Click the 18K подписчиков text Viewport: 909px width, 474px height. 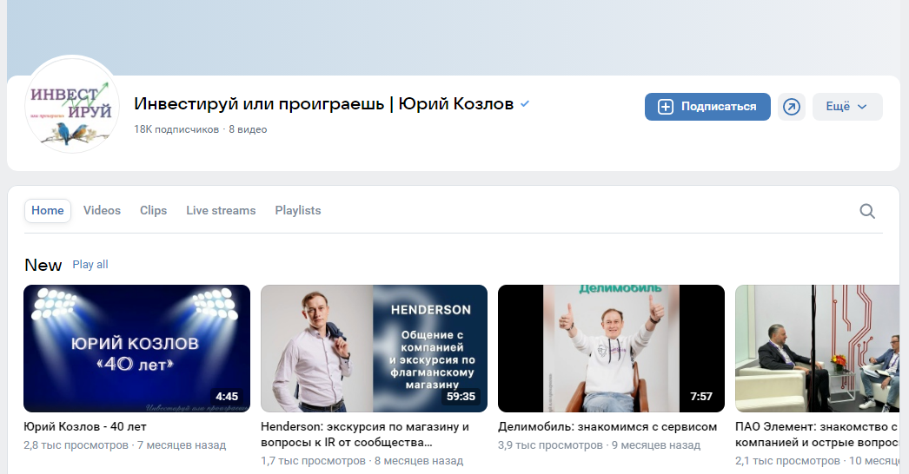(x=176, y=129)
